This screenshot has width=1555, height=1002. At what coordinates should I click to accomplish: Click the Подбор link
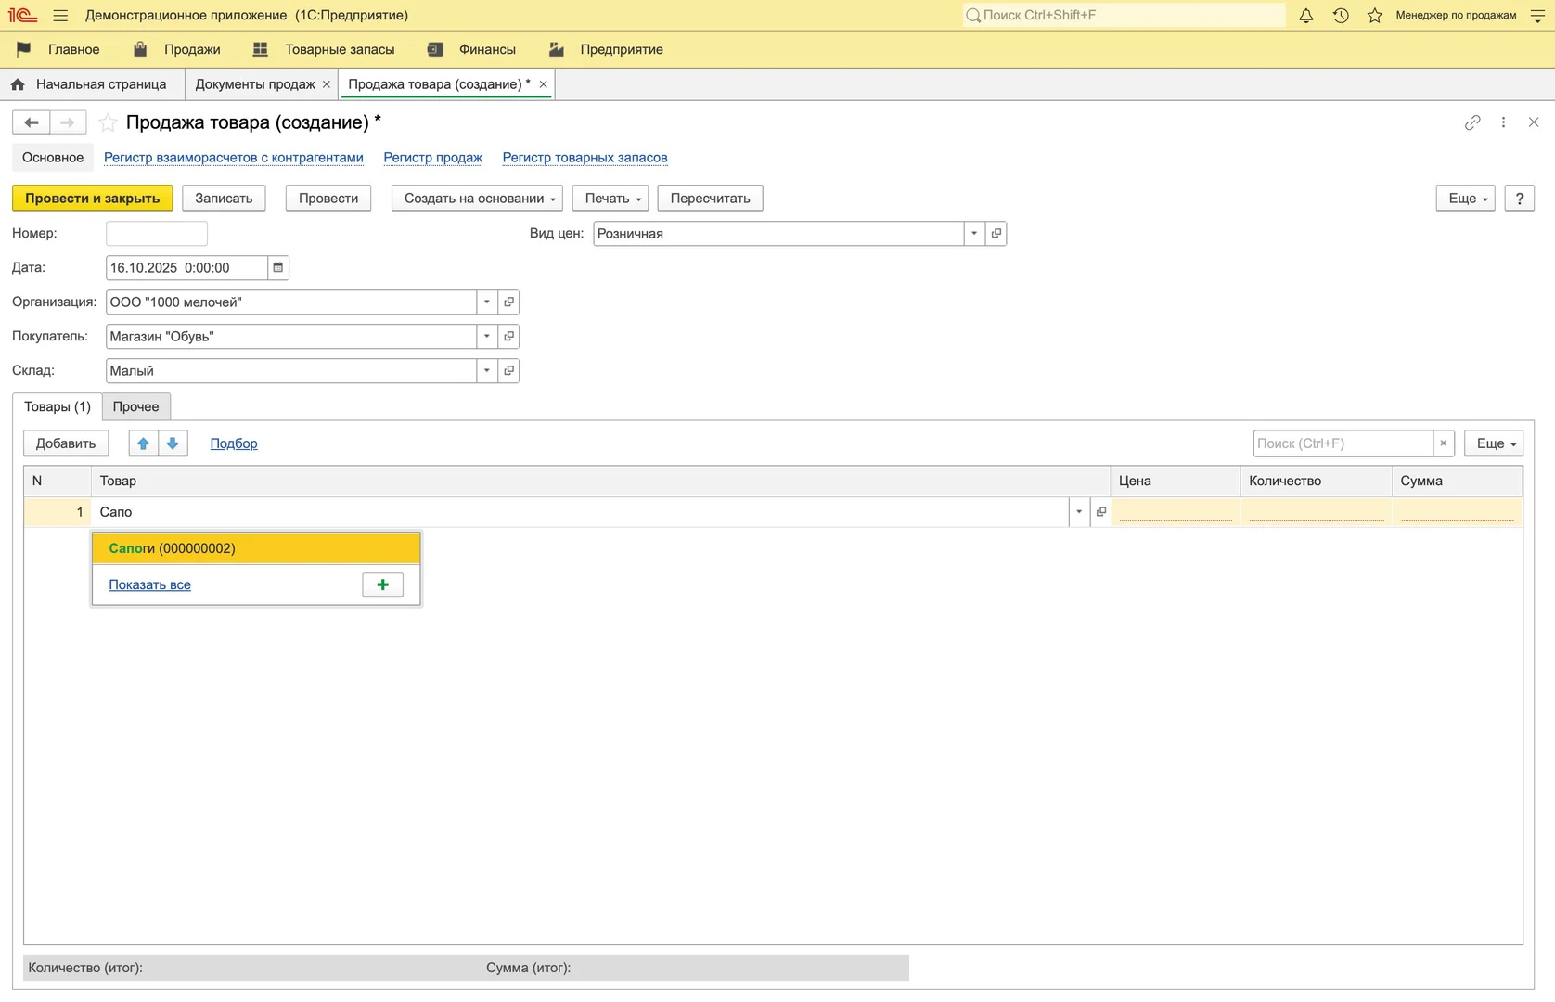coord(234,443)
